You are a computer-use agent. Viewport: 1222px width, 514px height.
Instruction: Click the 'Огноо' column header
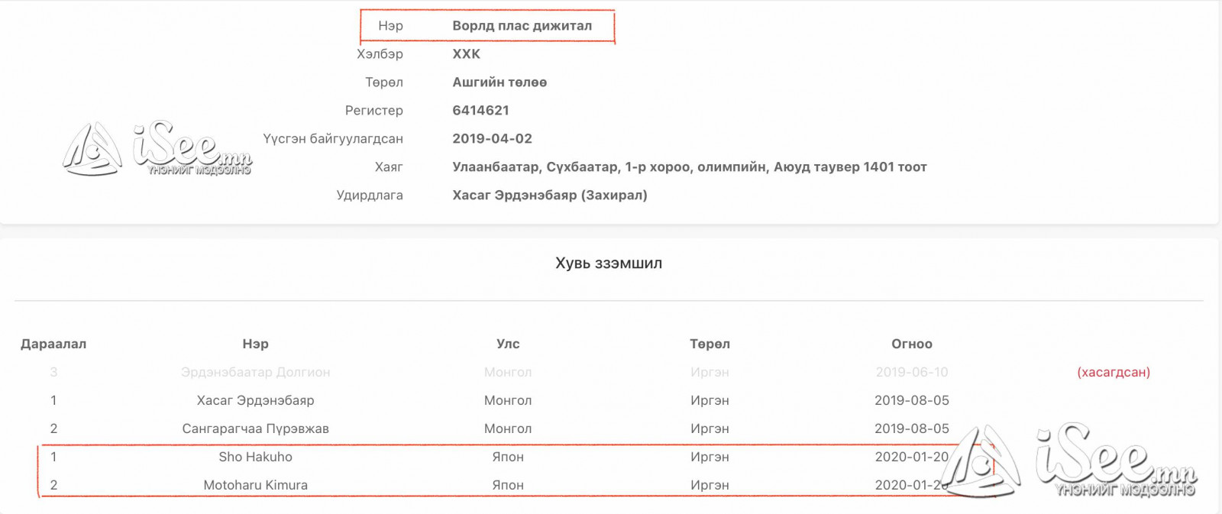[912, 344]
